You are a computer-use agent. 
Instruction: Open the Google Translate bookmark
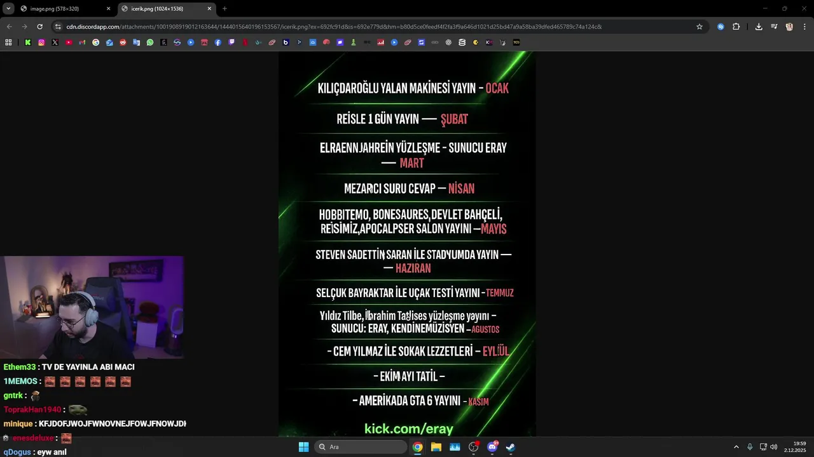[136, 43]
